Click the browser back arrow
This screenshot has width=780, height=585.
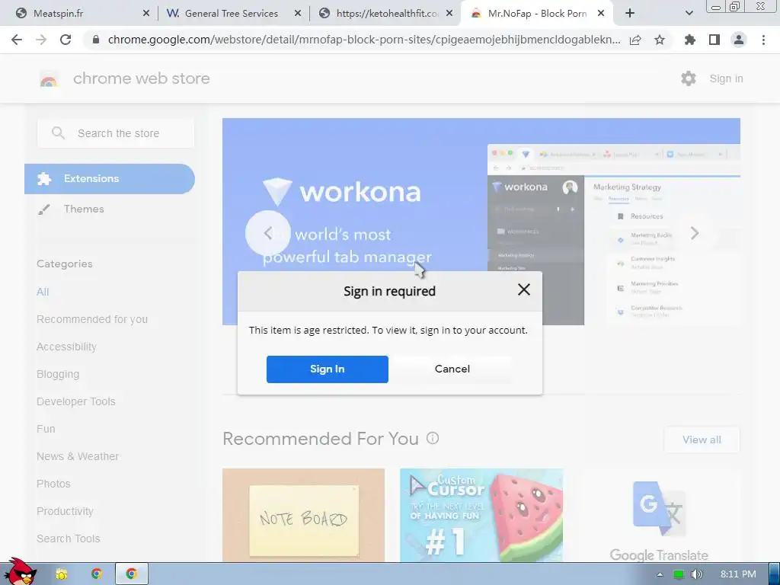click(17, 40)
